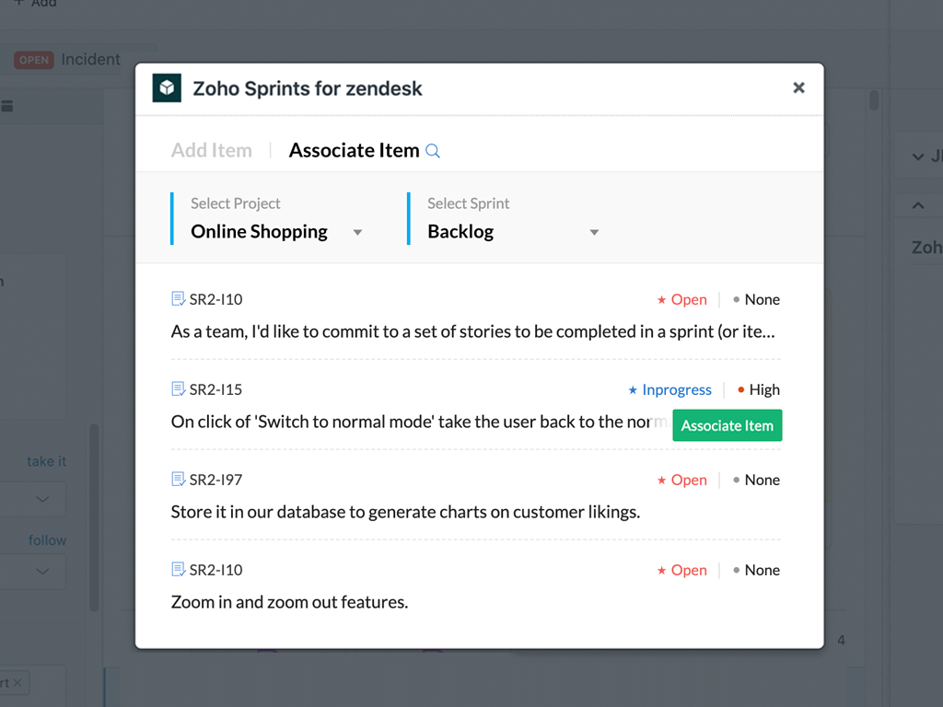Close the Zoho Sprints for zendesk dialog
Screen dimensions: 943x707
pyautogui.click(x=798, y=87)
